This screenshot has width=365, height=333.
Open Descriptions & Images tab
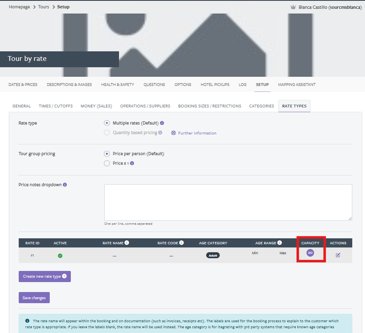(x=69, y=84)
